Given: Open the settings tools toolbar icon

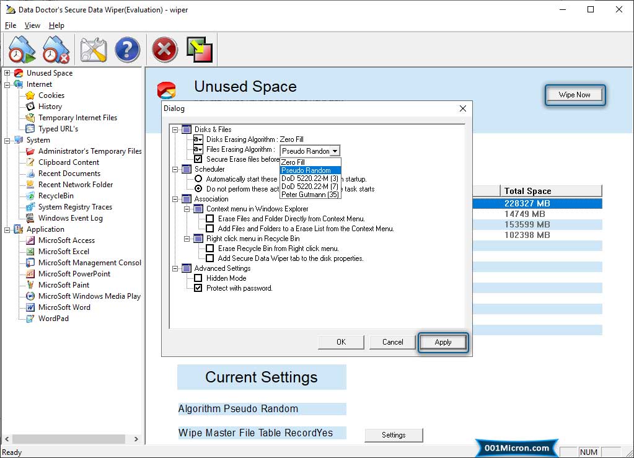Looking at the screenshot, I should pos(94,49).
